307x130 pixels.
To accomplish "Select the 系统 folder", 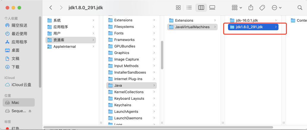I will (71, 20).
